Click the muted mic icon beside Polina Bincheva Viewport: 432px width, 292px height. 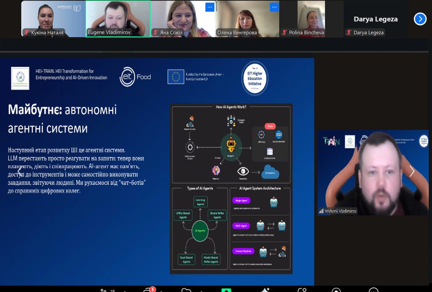point(285,33)
